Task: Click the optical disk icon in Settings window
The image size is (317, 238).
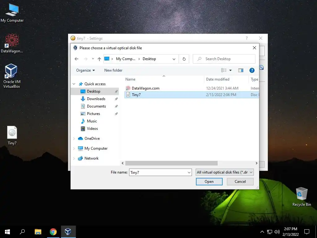Action: [x=261, y=67]
